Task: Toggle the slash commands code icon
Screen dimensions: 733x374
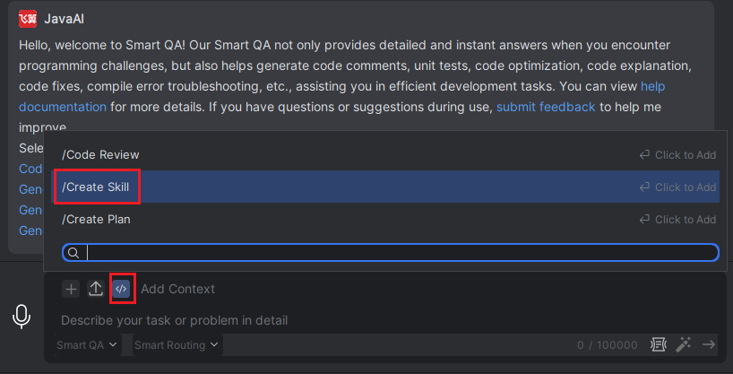Action: pyautogui.click(x=121, y=289)
